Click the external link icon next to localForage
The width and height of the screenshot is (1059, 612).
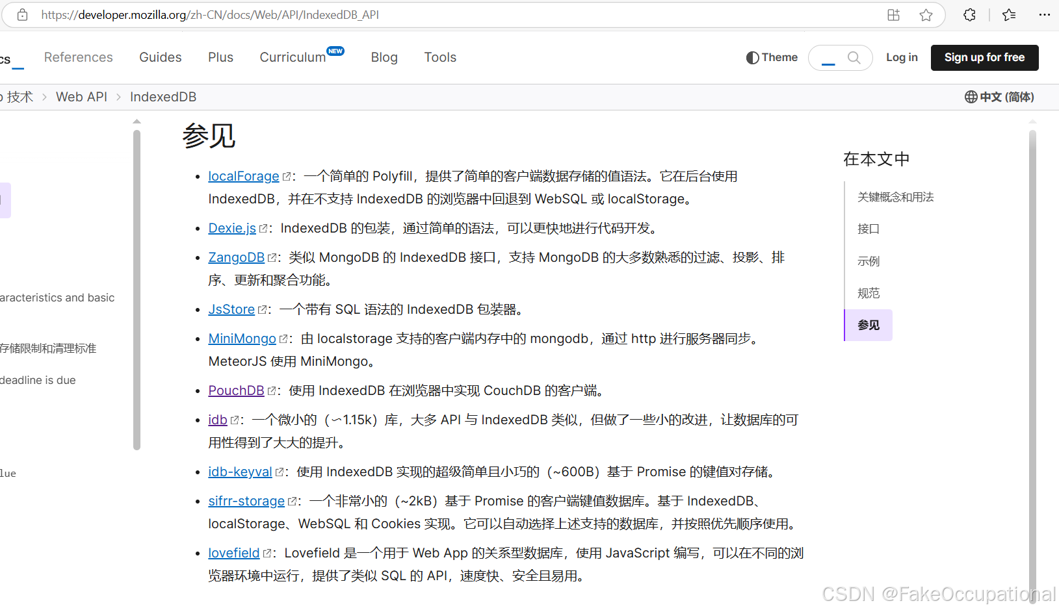click(x=287, y=177)
